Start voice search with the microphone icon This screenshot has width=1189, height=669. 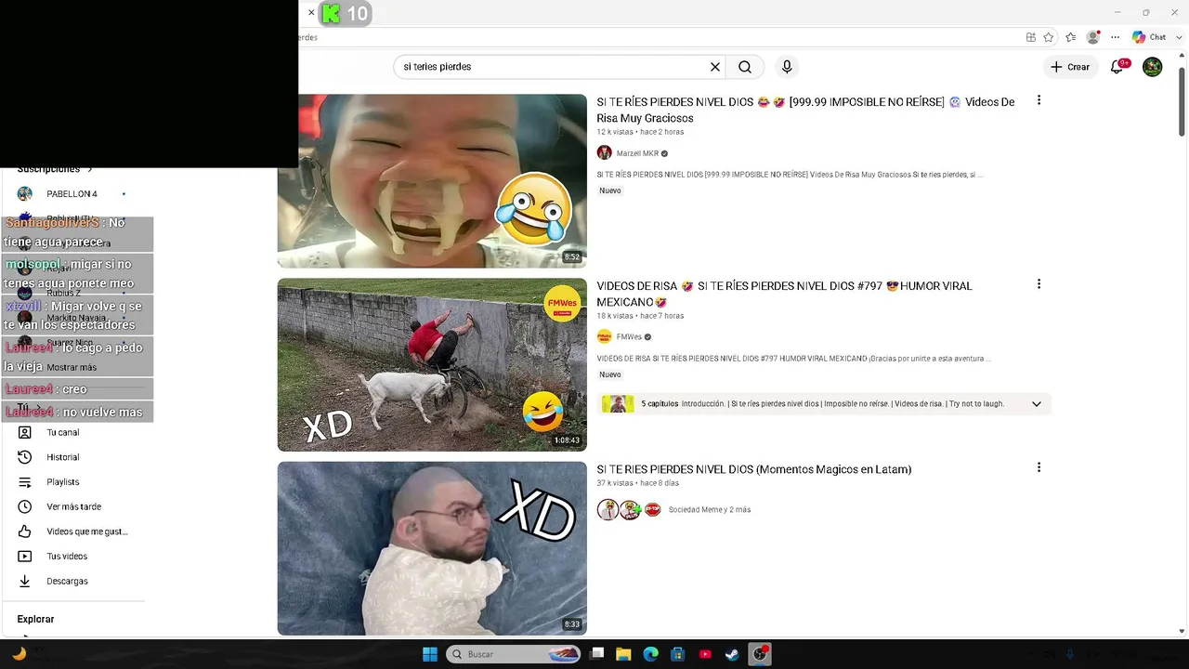pyautogui.click(x=787, y=67)
